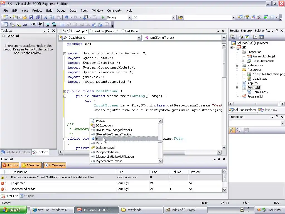Switch to the Form1.jsl [Design]* tab
285x214 pixels.
point(105,31)
